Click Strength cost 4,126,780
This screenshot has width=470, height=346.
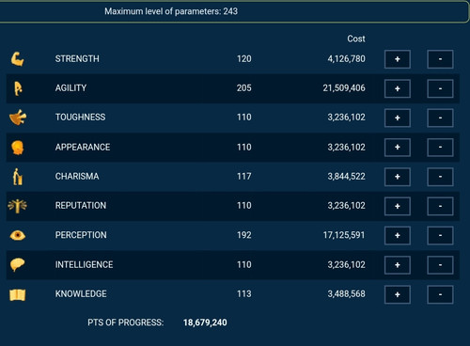(346, 58)
